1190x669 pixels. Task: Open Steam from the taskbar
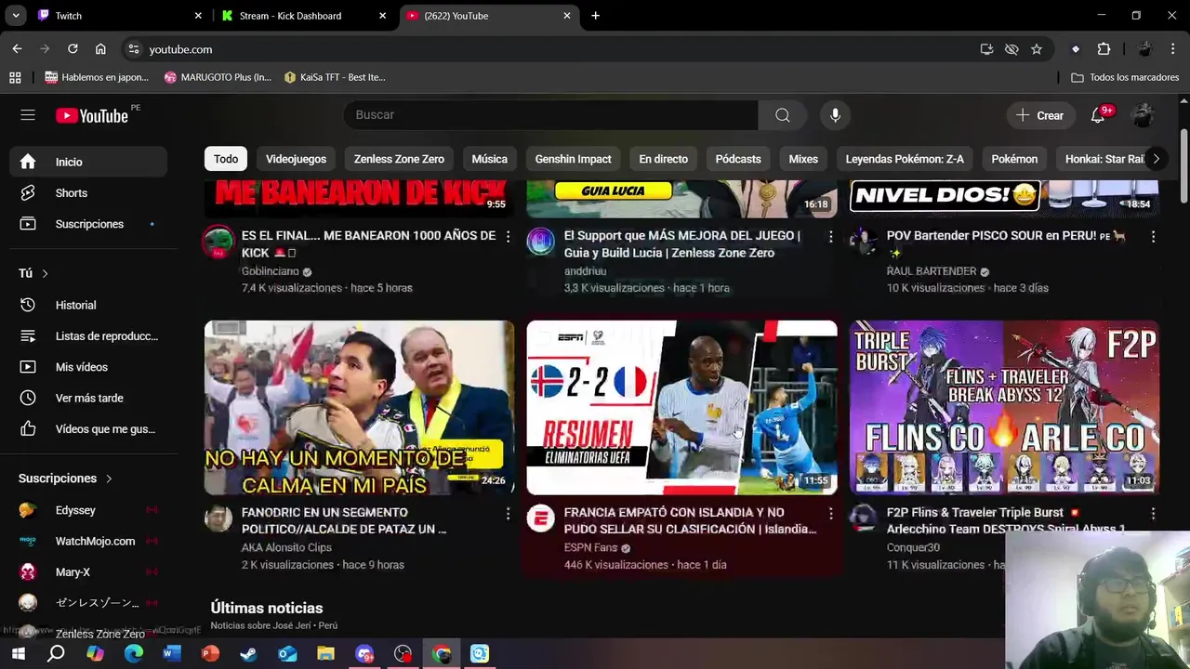(248, 654)
